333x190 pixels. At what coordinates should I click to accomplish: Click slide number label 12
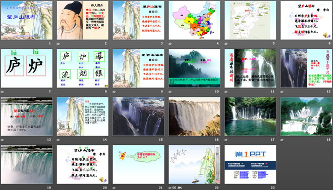329,91
